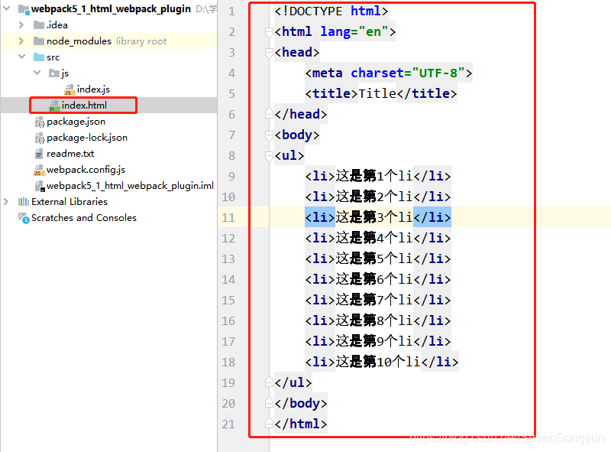Click the meta charset="UTF-8" line
611x452 pixels.
[x=389, y=73]
